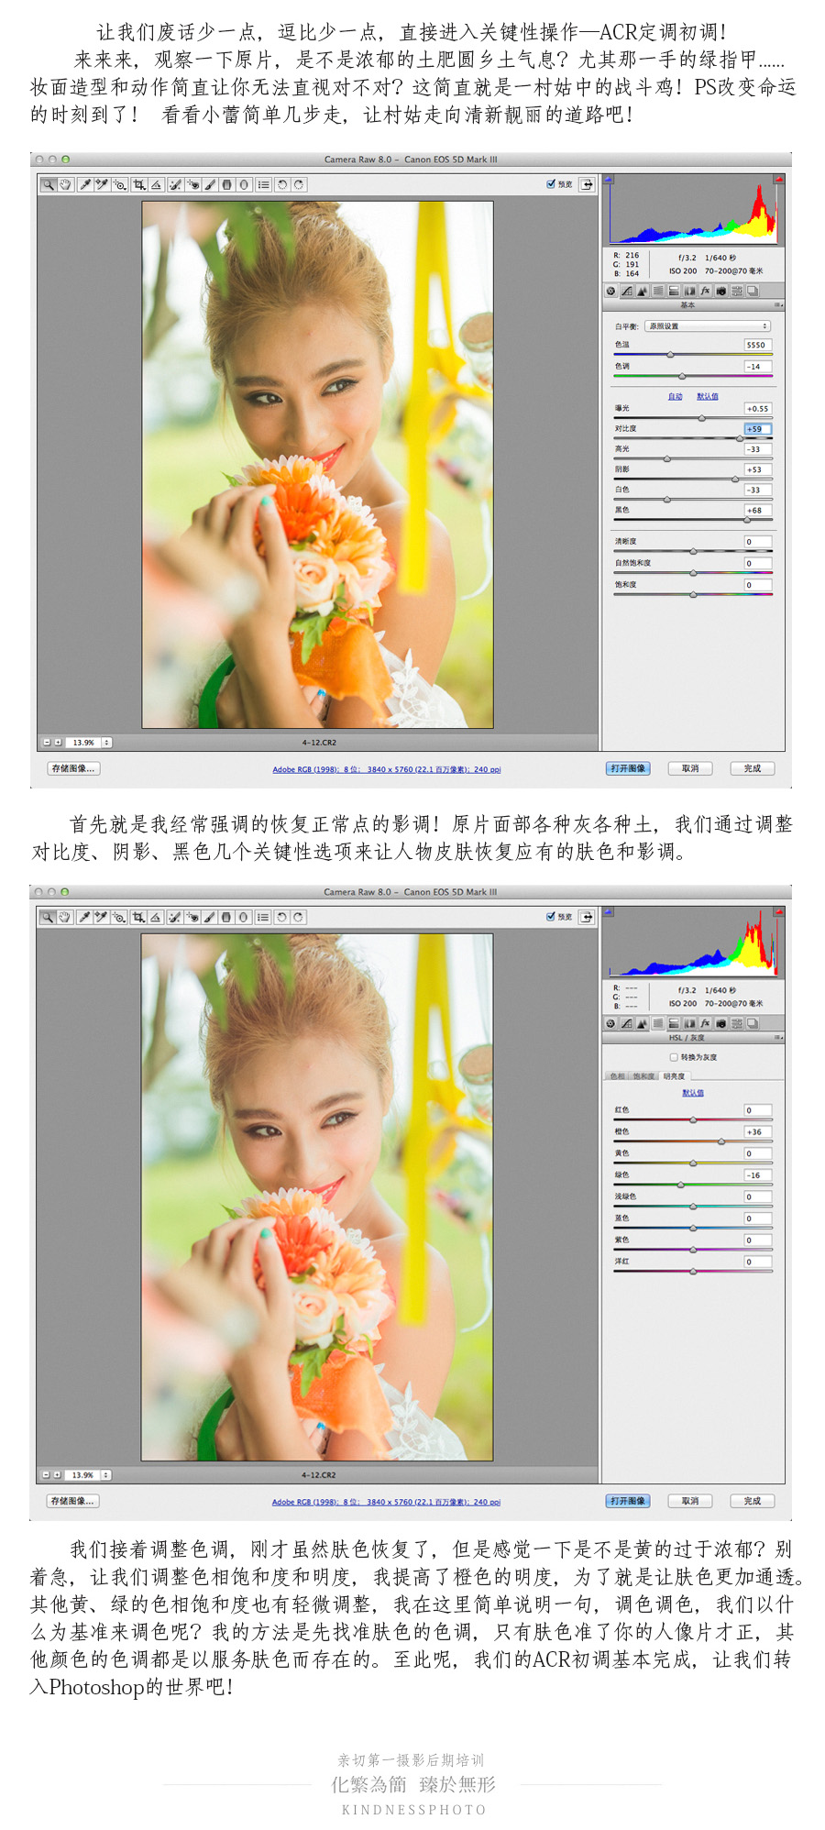Pick White Balance eyedropper in Basic-panel window
This screenshot has height=1830, width=825.
(x=85, y=184)
